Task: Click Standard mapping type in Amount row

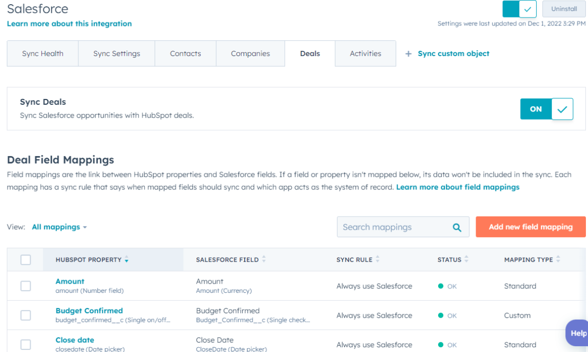Action: coord(520,286)
